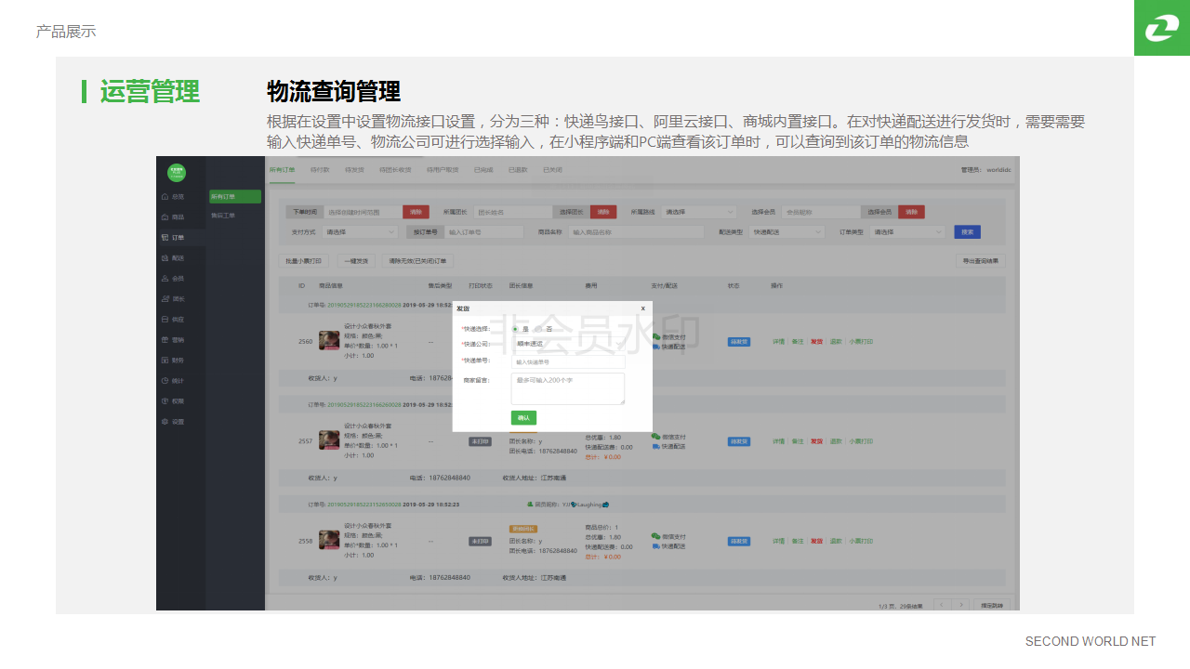Click 备注 link in order 2557 row
The height and width of the screenshot is (669, 1190).
pos(798,441)
